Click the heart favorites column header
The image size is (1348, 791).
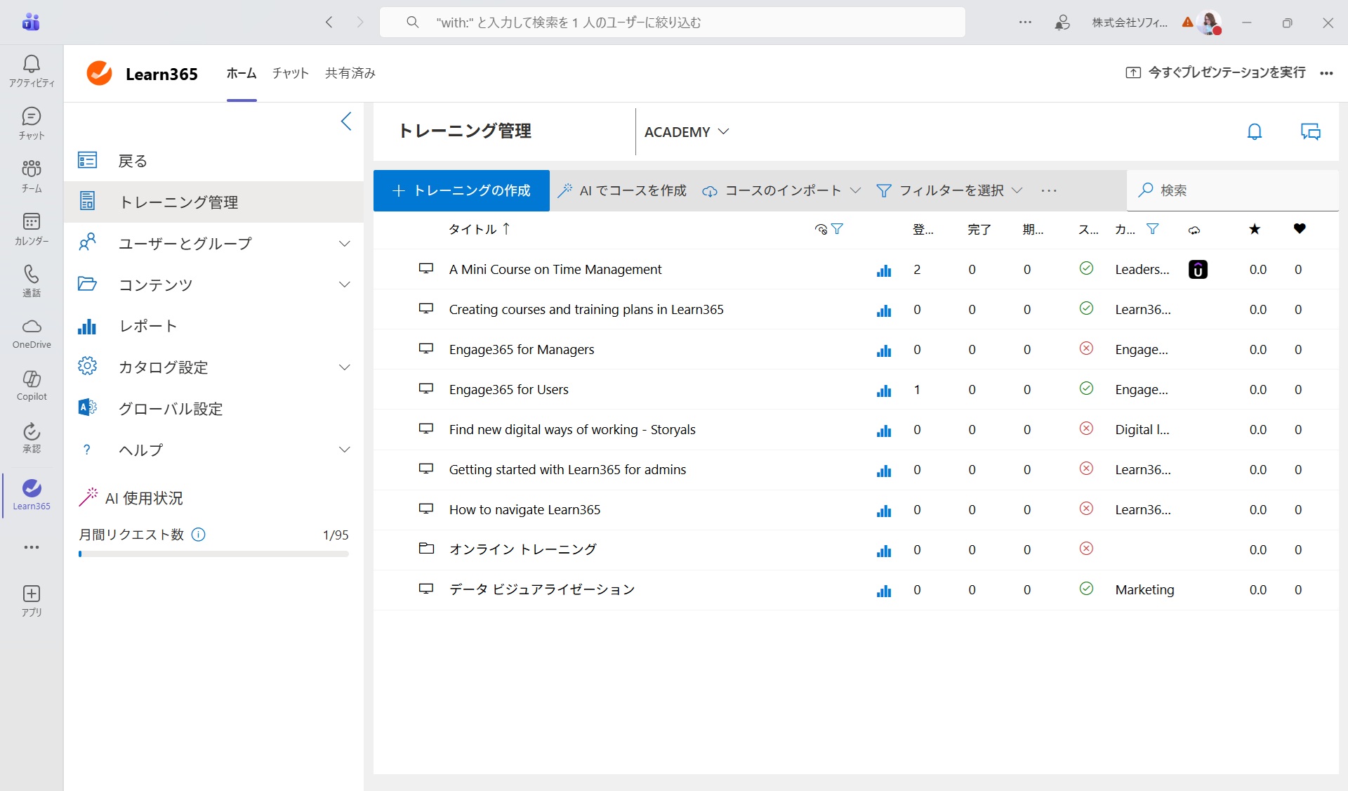pos(1300,228)
